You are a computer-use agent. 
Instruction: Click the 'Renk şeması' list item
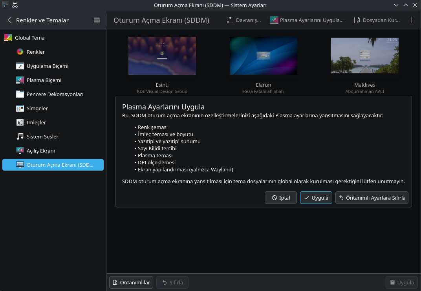[x=152, y=127]
